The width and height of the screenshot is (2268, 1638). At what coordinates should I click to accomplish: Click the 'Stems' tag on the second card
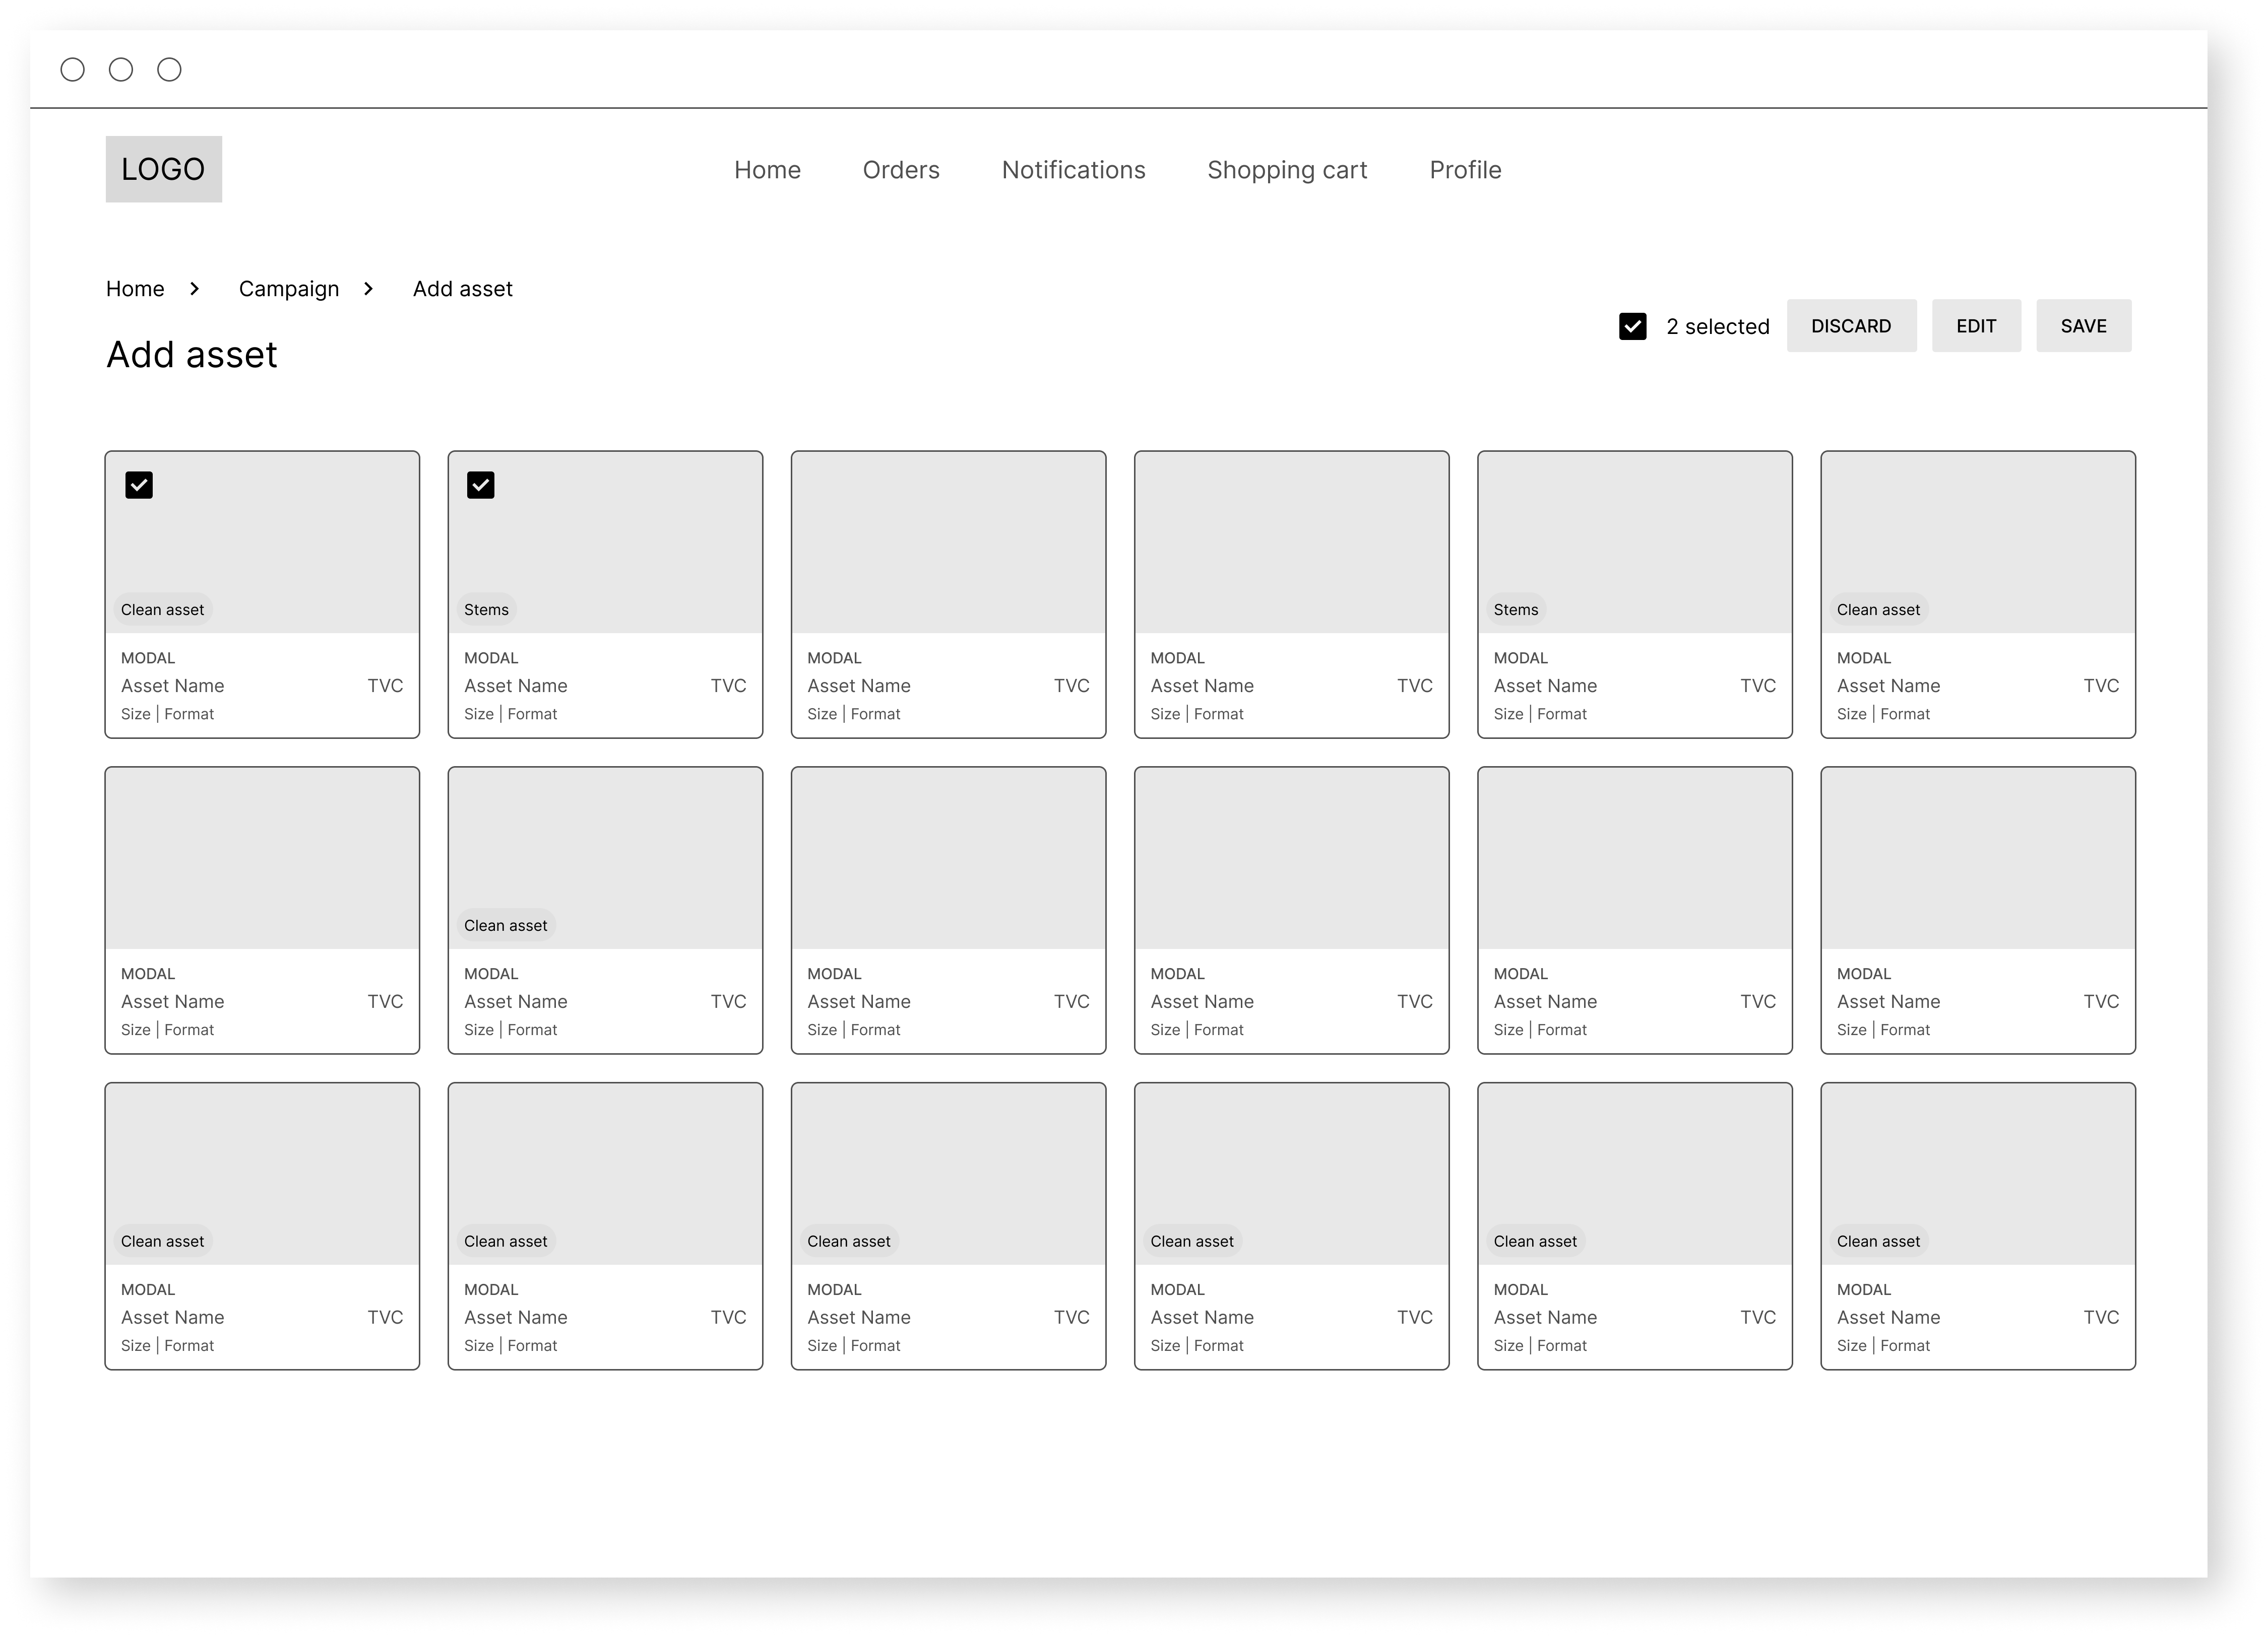[x=485, y=608]
